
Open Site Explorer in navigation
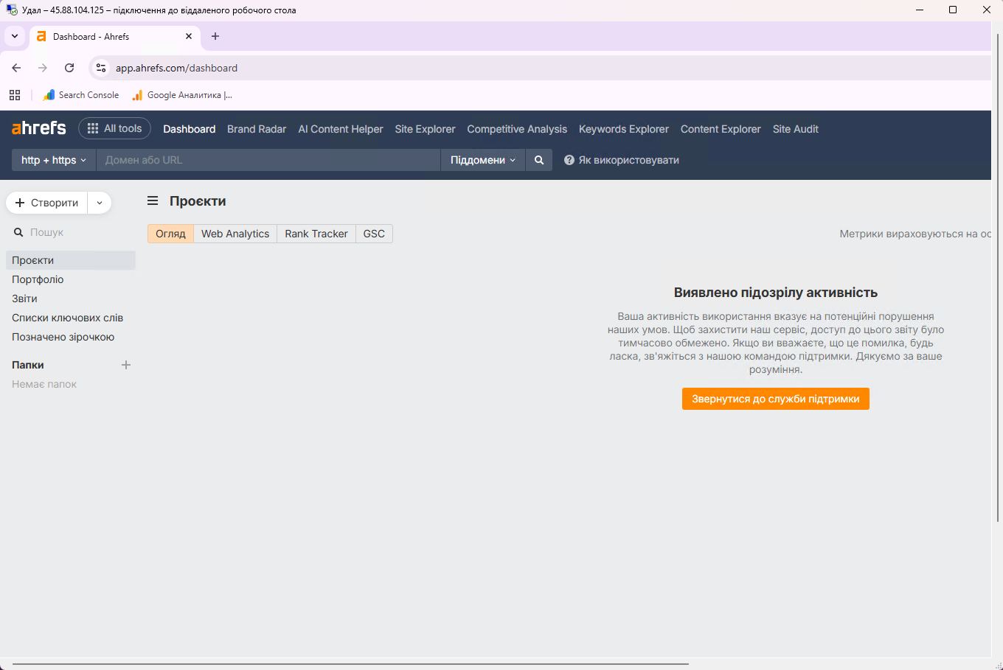tap(426, 129)
